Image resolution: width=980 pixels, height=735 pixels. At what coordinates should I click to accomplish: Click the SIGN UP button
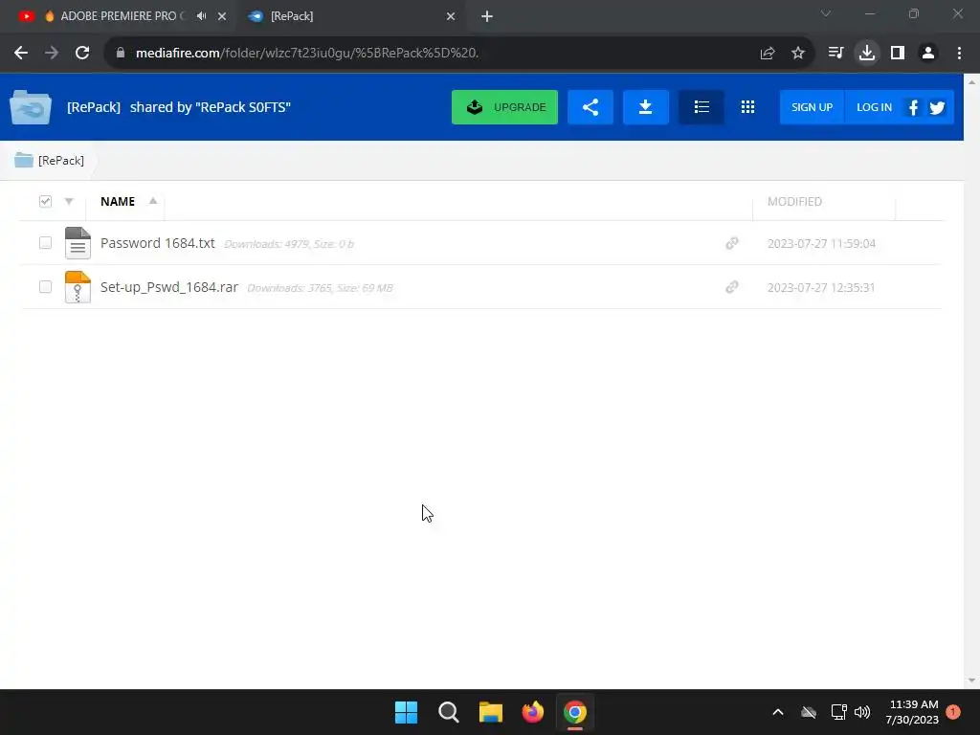[x=812, y=107]
